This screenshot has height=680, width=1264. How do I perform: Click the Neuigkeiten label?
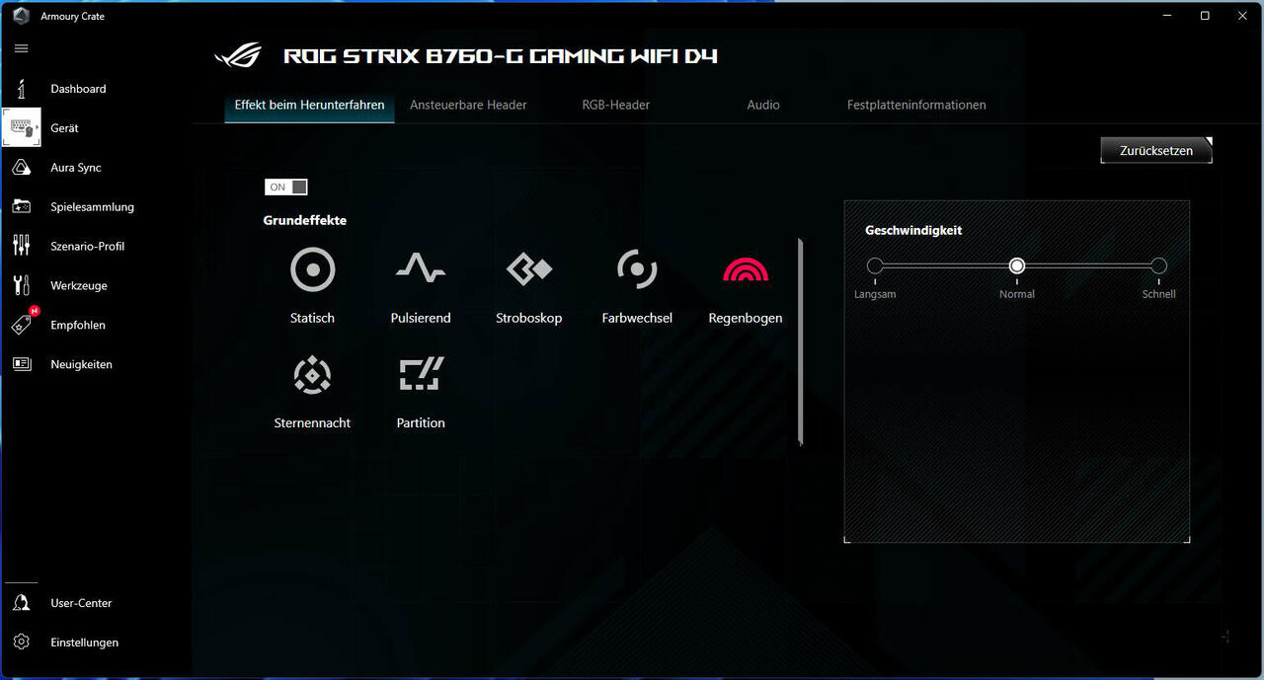(81, 364)
